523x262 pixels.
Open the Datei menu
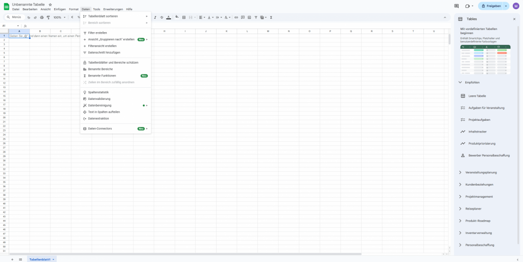tap(16, 9)
